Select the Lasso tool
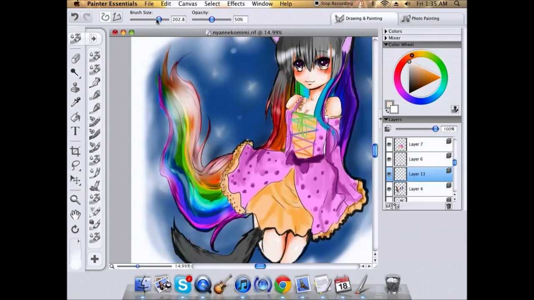The height and width of the screenshot is (300, 534). pos(76,165)
